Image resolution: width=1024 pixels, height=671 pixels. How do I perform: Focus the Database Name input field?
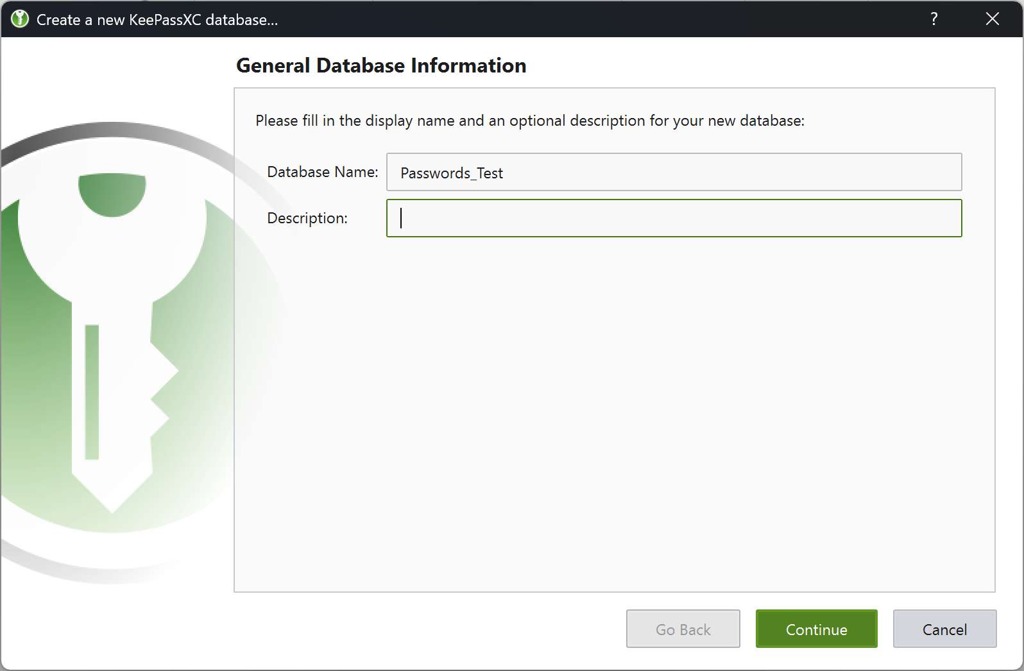674,172
